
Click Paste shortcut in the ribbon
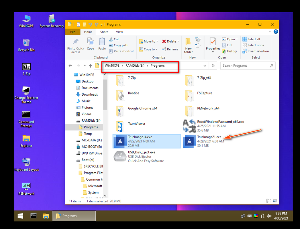point(121,51)
